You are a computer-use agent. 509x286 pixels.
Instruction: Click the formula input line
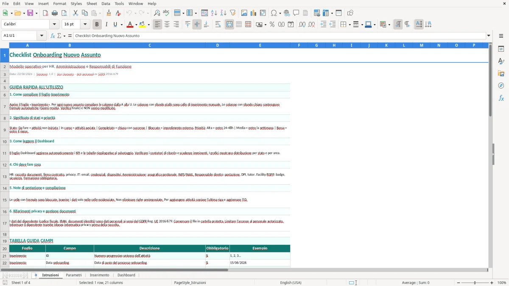pos(280,36)
